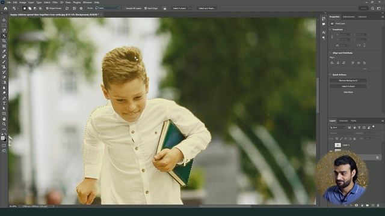Open the Image menu
Viewport: 385px width, 216px height.
[x=23, y=2]
